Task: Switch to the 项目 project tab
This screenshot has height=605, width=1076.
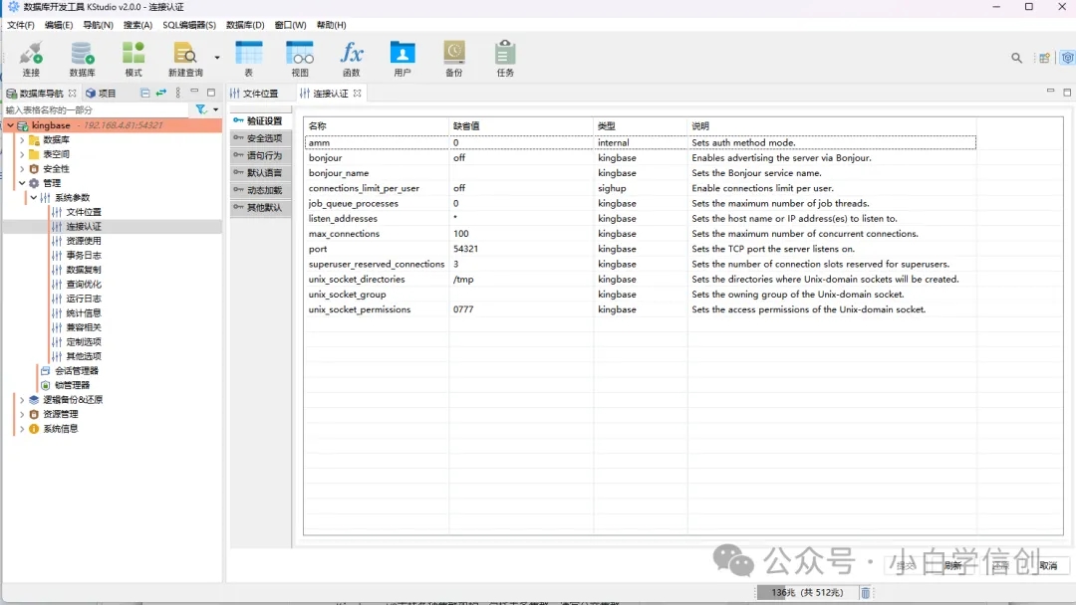Action: [101, 94]
